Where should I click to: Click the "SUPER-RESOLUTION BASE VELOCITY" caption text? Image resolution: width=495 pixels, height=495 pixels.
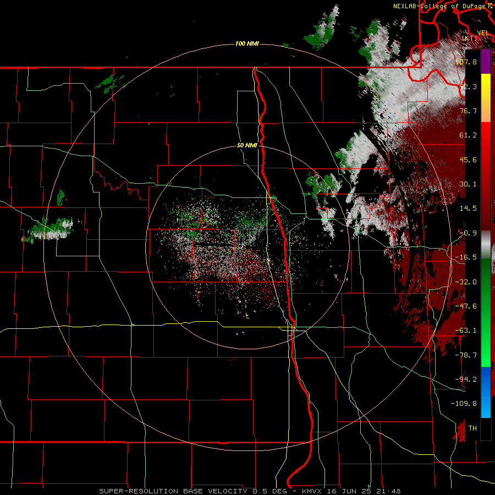coord(173,491)
